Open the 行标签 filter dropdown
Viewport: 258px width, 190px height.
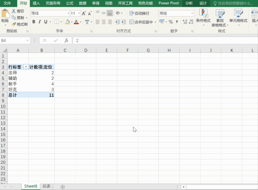click(26, 67)
